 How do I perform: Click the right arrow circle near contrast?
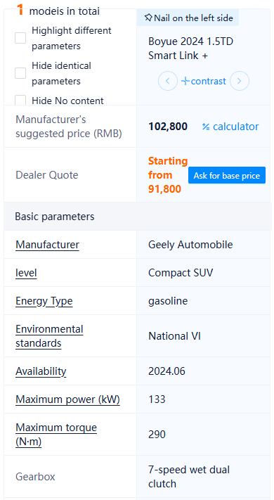click(240, 81)
